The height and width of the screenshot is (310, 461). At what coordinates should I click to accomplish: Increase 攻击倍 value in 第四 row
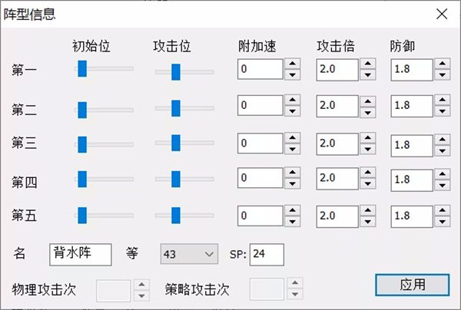click(368, 173)
